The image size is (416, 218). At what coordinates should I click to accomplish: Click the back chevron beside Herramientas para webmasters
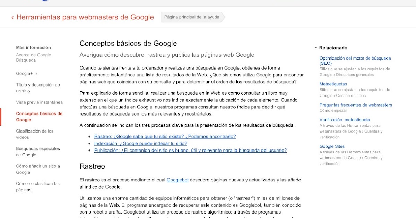click(12, 17)
